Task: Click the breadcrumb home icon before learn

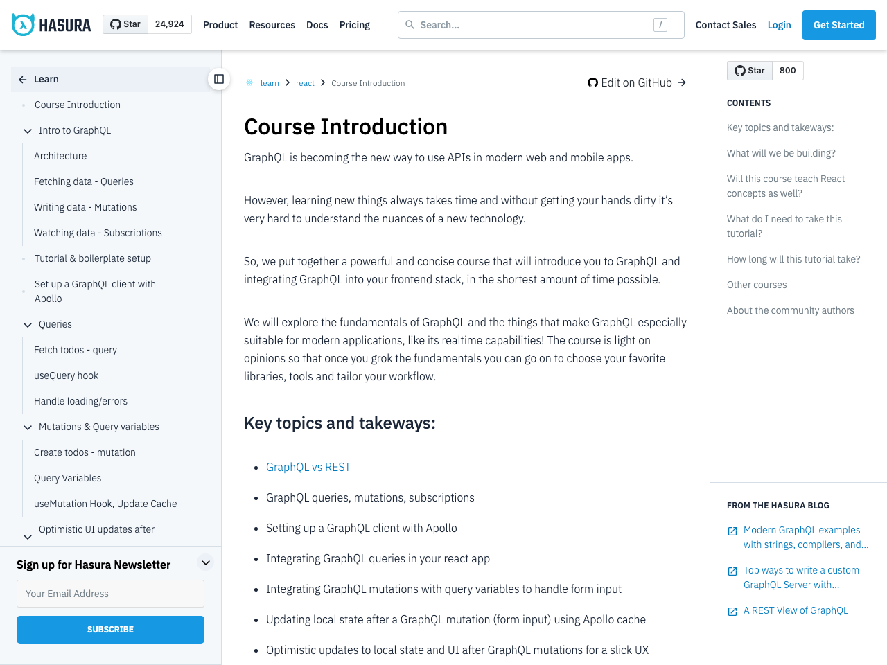Action: (249, 82)
